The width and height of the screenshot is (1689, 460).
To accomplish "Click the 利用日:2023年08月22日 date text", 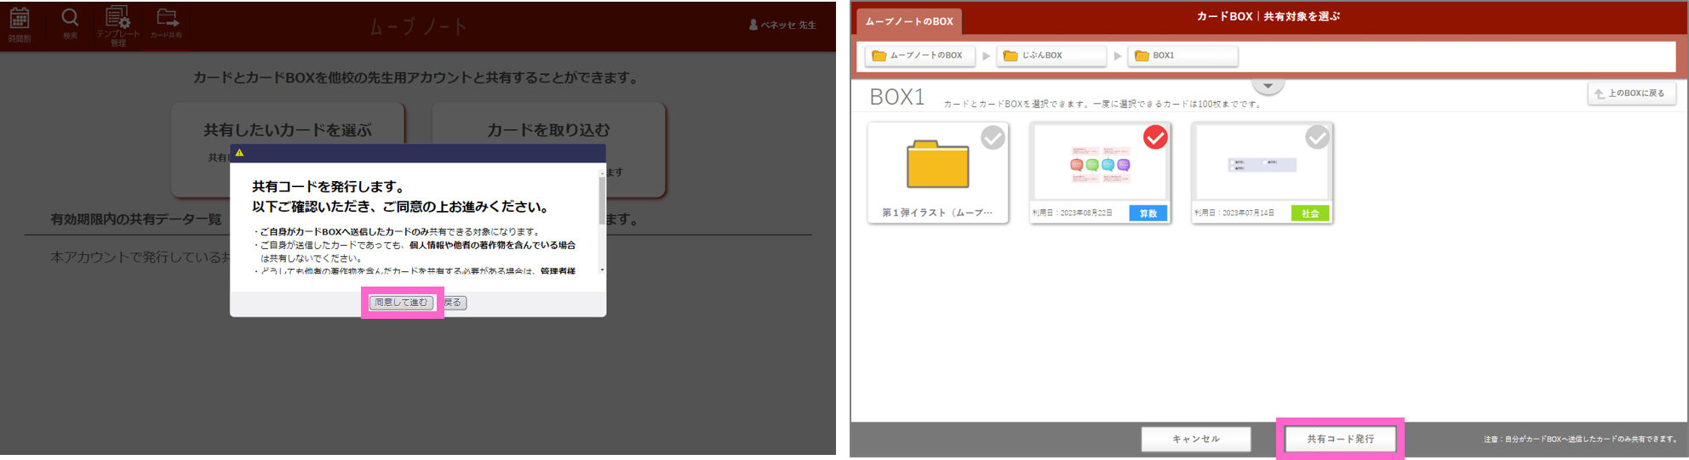I will (x=1073, y=213).
